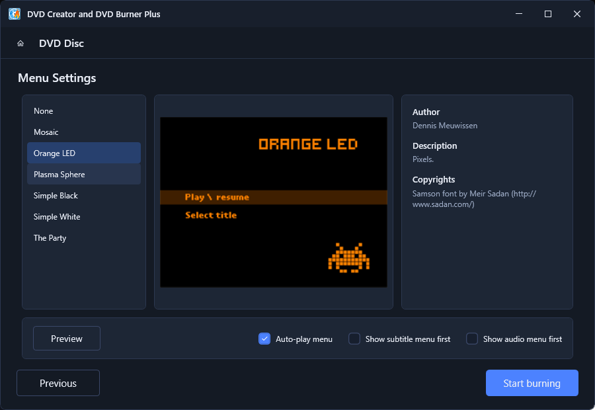This screenshot has width=595, height=410.
Task: Click Start burning
Action: click(x=532, y=383)
